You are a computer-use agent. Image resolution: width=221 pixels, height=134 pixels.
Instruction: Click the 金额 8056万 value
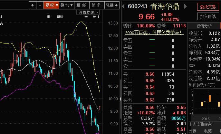click(x=178, y=118)
